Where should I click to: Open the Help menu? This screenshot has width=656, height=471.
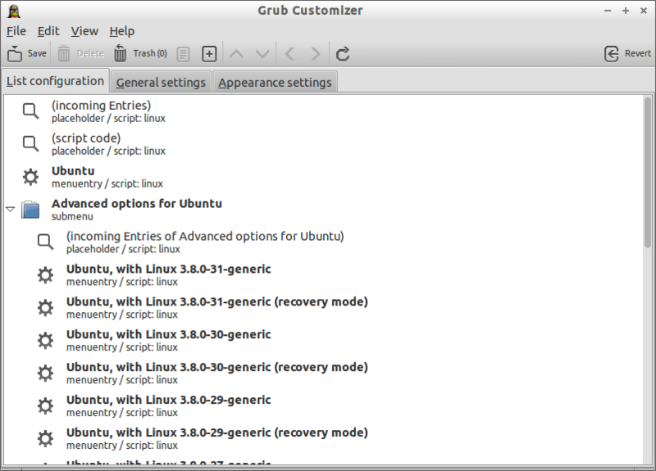pos(122,31)
